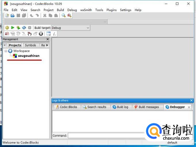Click the Rebuild icon

(x=24, y=28)
